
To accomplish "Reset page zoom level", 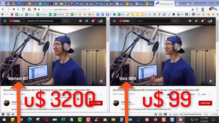I will coord(176,114).
